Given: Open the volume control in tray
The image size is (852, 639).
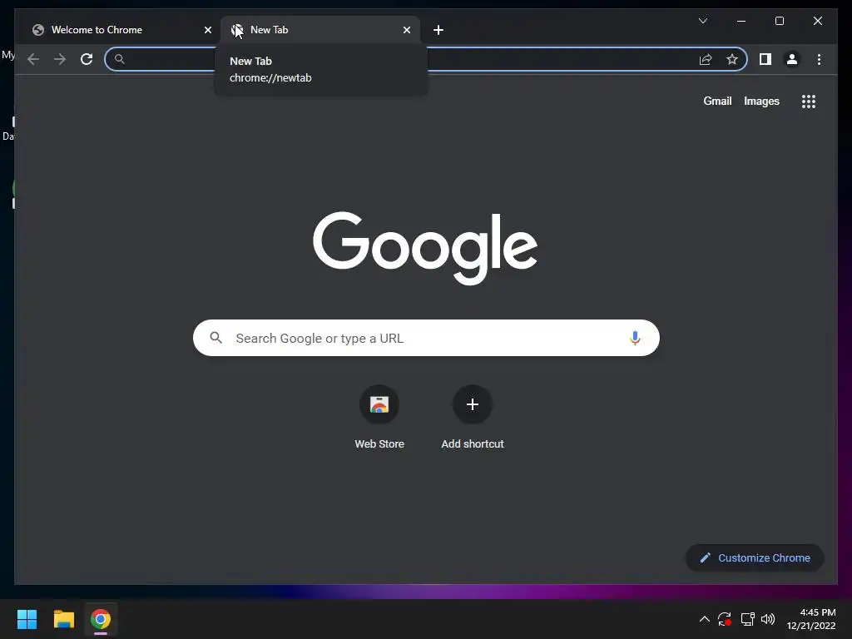Looking at the screenshot, I should tap(768, 619).
